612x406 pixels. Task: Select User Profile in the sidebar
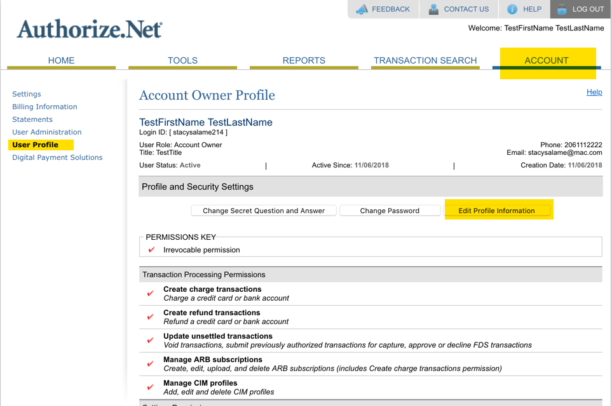tap(35, 145)
